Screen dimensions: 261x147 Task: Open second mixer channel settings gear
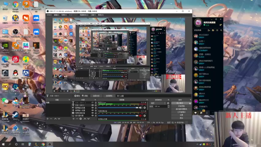point(145,116)
